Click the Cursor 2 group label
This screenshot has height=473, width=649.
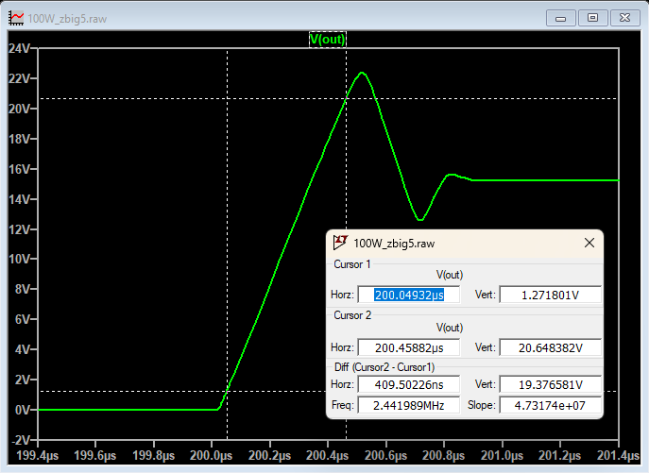(x=352, y=315)
